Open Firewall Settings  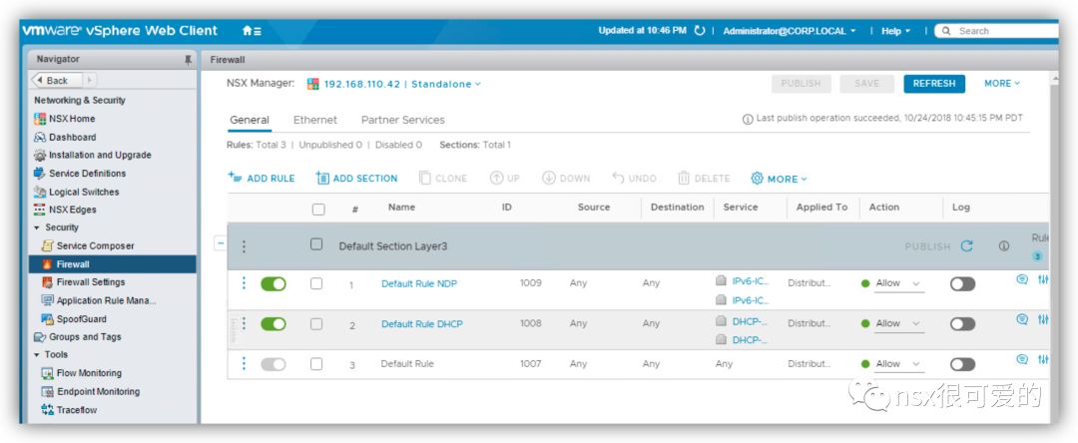pos(83,282)
